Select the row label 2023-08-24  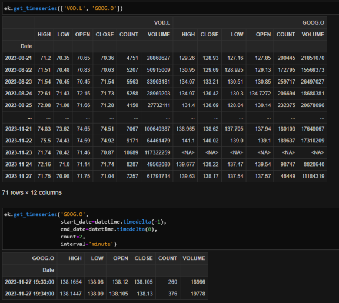point(18,94)
